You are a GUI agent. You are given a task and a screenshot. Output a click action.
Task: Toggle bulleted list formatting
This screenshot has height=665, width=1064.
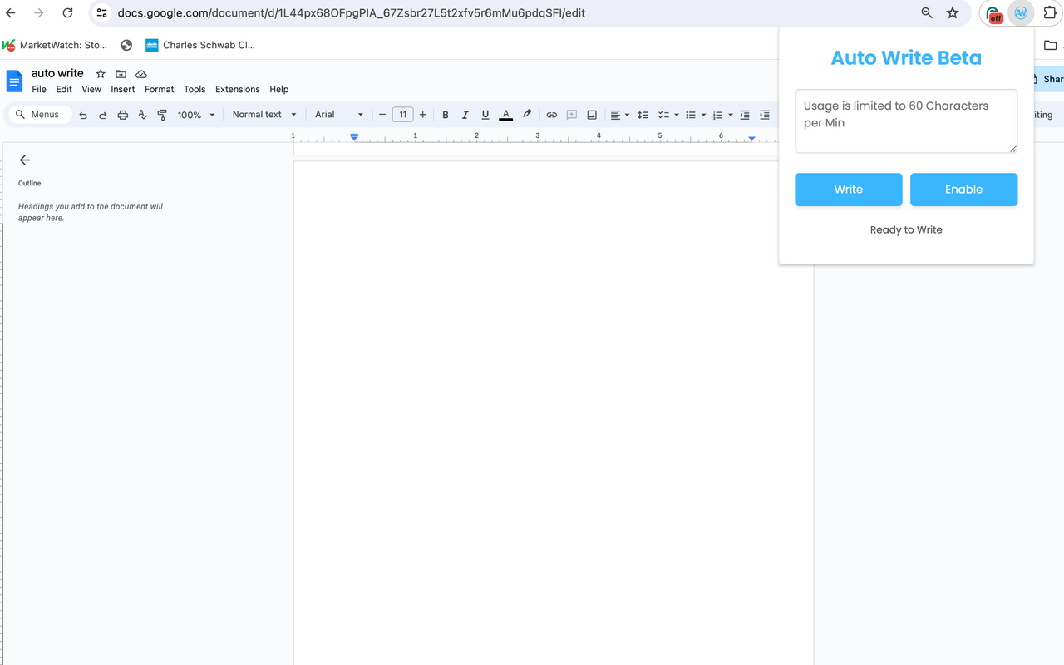click(x=690, y=114)
